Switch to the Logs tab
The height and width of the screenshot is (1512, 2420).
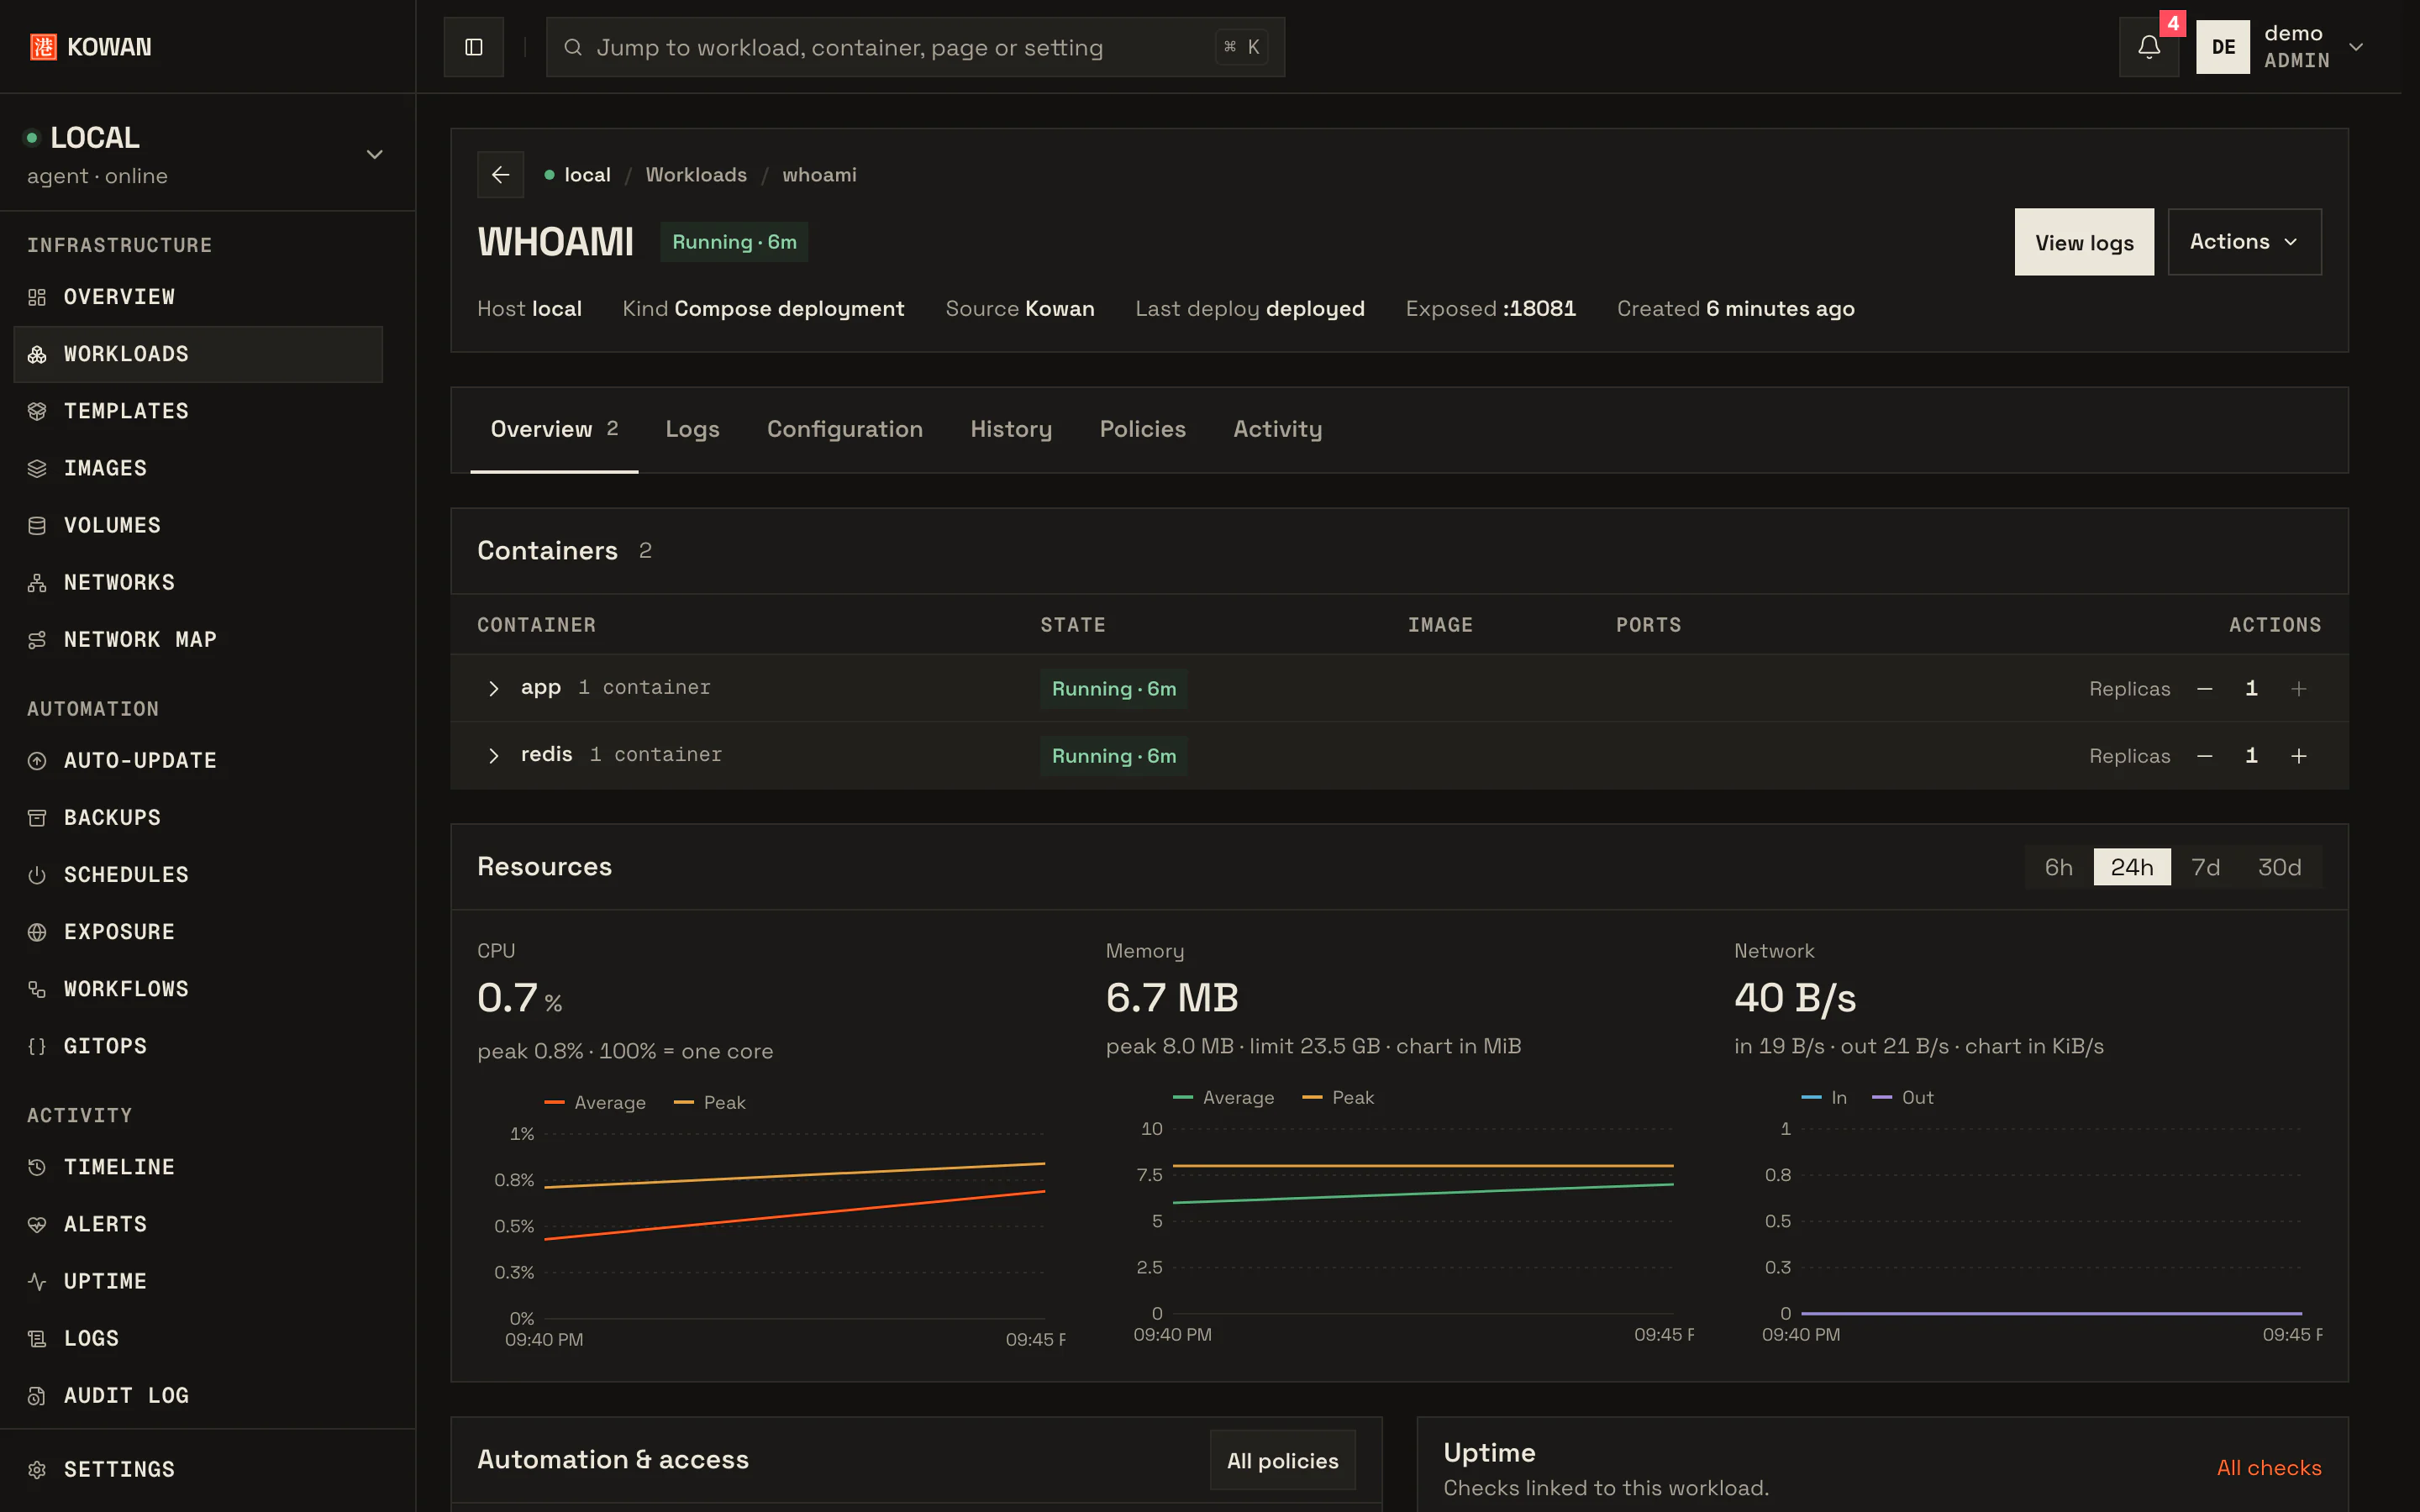692,429
